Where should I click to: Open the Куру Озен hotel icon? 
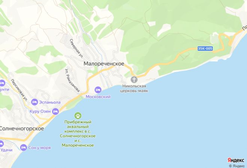pos(56,111)
